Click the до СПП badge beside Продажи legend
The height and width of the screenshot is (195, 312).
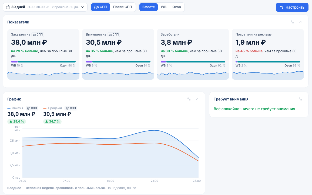[x=71, y=108]
